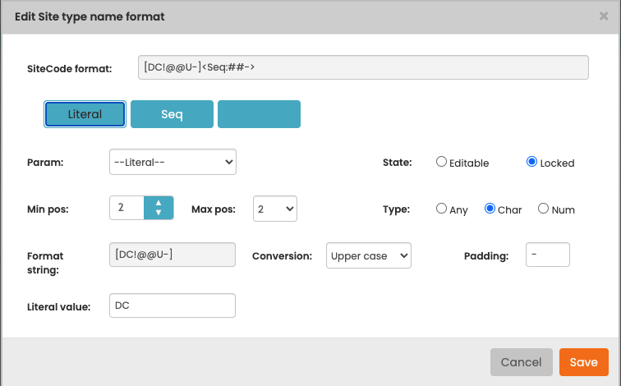Cancel editing the name format
Viewport: 621px width, 386px height.
point(521,362)
